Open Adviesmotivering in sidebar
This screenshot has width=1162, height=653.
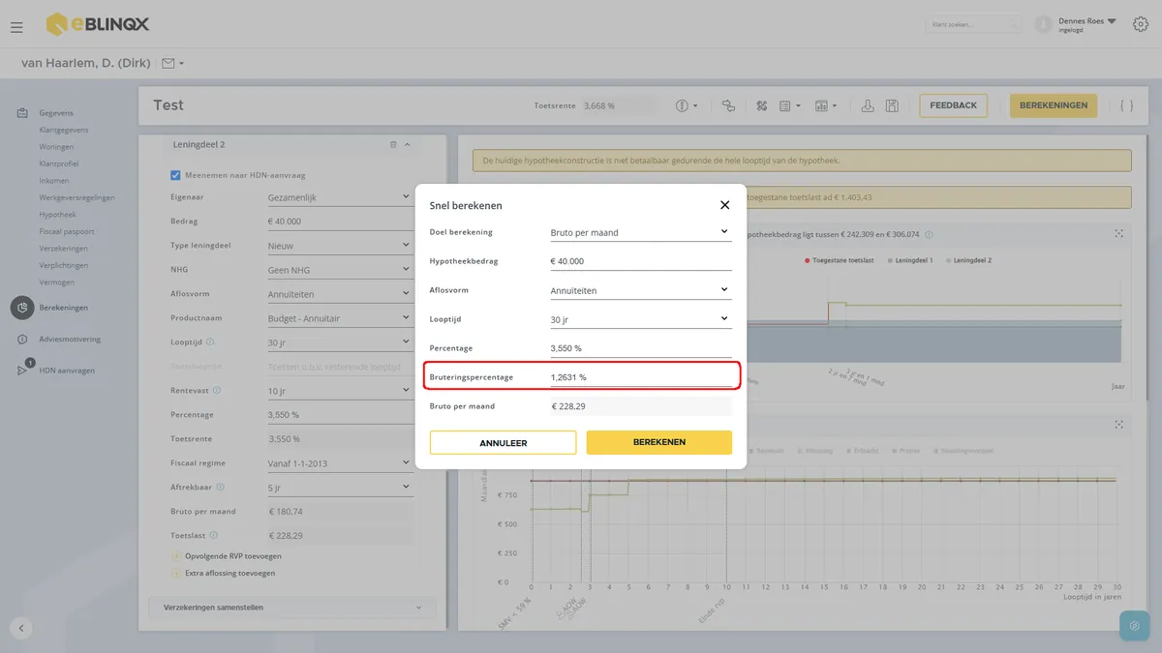[x=70, y=339]
